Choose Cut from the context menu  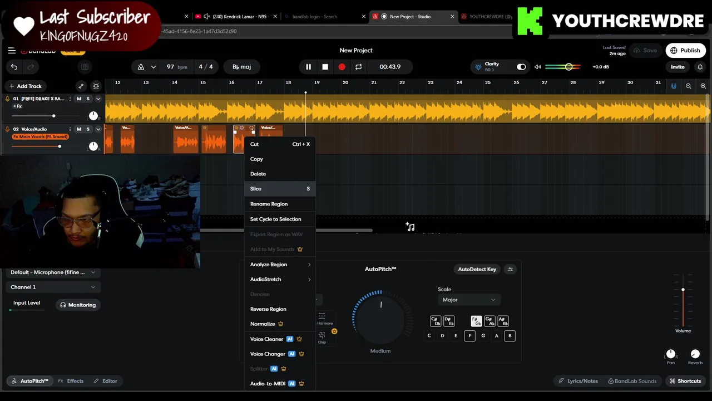(x=280, y=144)
